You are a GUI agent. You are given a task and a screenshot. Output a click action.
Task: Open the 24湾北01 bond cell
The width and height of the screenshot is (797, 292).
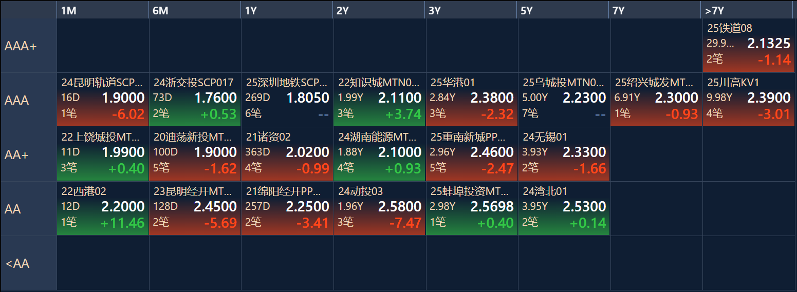(564, 209)
